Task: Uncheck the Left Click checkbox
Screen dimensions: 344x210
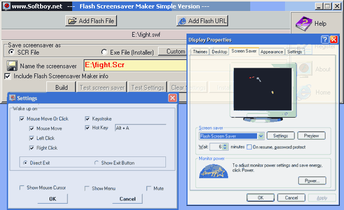Action: click(32, 138)
